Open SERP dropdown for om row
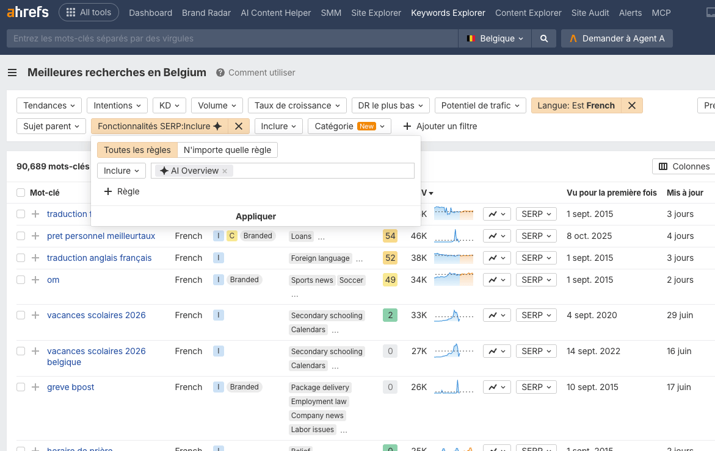 (536, 280)
